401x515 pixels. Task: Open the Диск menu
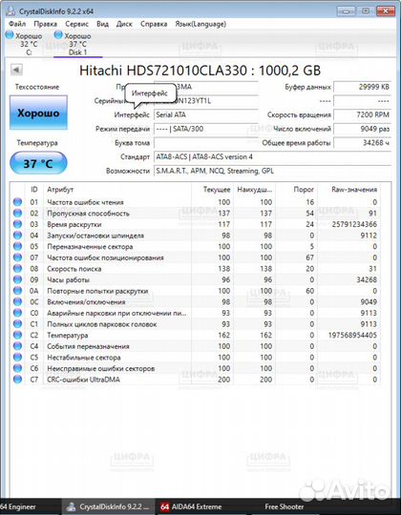[124, 24]
